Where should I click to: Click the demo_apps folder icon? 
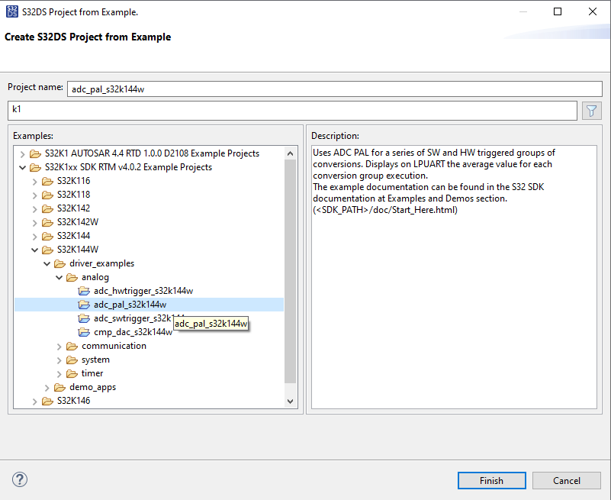pos(59,387)
